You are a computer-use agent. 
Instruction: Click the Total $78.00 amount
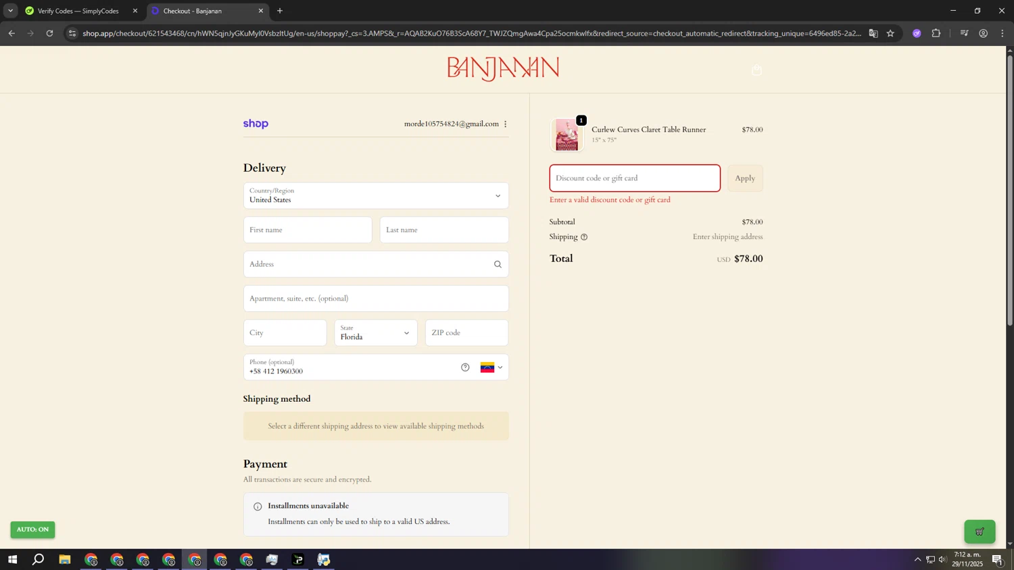tap(748, 259)
